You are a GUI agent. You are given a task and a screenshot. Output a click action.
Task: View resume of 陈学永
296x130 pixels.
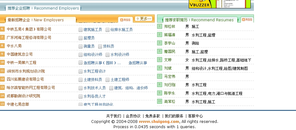point(170,93)
